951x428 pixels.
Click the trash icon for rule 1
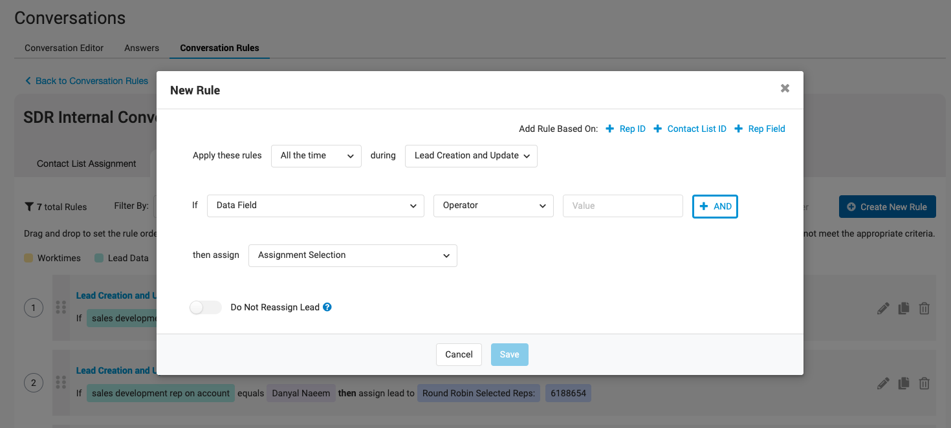[924, 308]
